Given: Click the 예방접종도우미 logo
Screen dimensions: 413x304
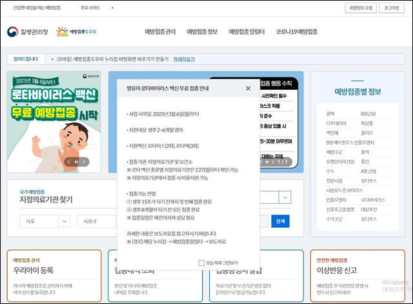Looking at the screenshot, I should pyautogui.click(x=76, y=32).
